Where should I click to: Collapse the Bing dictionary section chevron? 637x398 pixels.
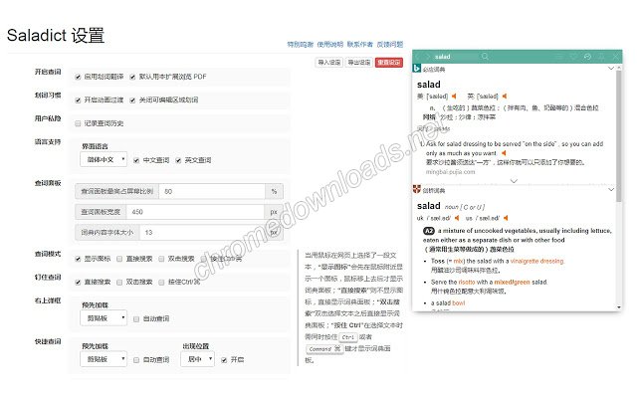(610, 69)
